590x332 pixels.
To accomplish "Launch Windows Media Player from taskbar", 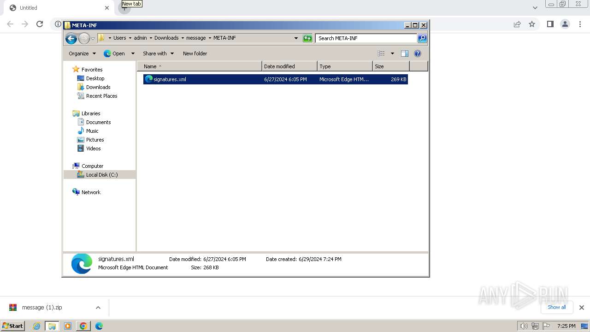I will (68, 326).
